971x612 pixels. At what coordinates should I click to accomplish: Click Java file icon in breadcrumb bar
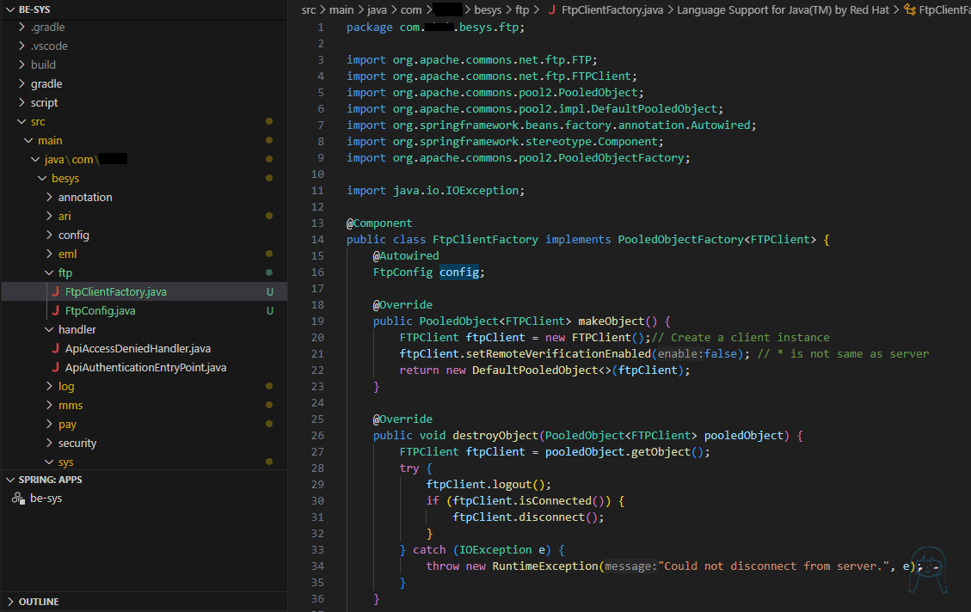tap(551, 10)
